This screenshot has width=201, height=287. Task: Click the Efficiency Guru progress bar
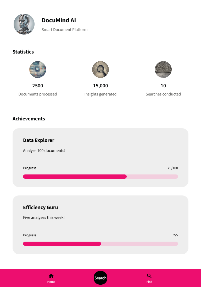[x=100, y=244]
